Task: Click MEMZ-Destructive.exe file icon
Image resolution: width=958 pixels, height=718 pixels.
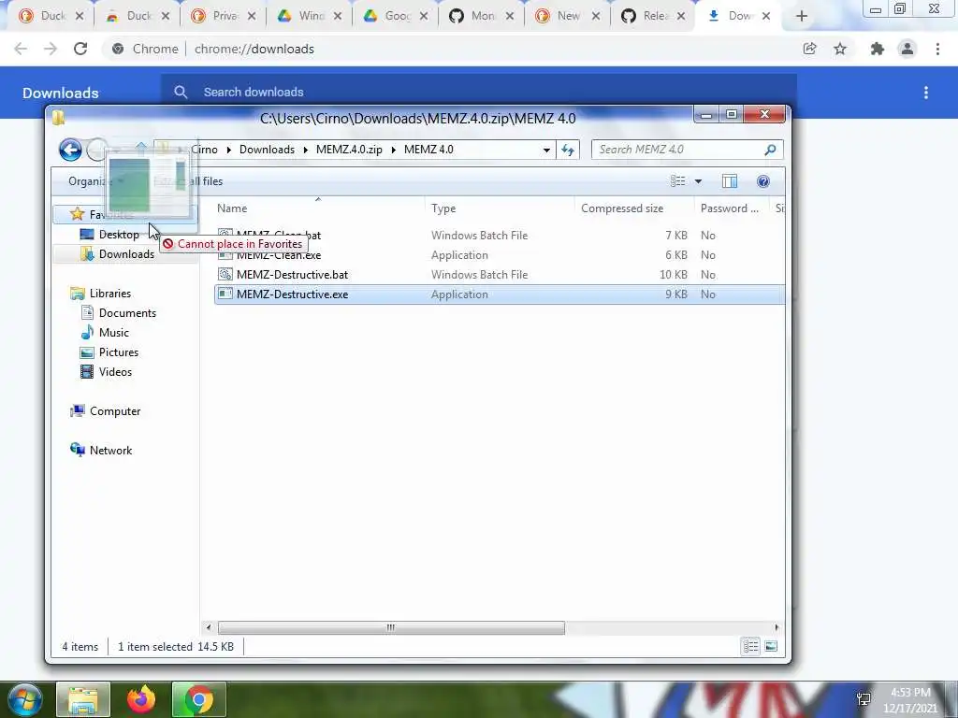Action: (x=225, y=294)
